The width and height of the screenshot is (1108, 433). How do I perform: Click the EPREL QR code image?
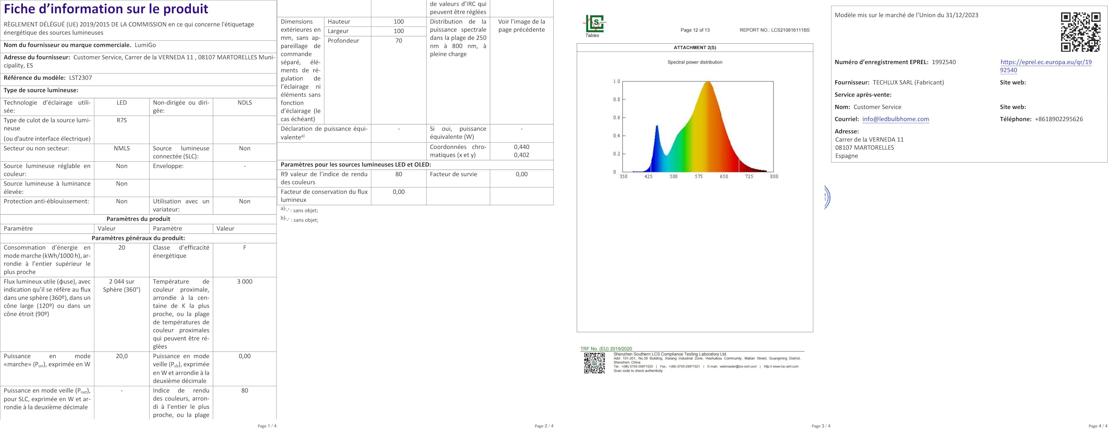(x=1080, y=32)
